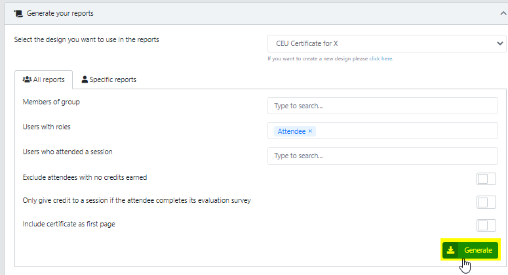Click inside the Users with roles field
The image size is (508, 275).
[x=406, y=131]
